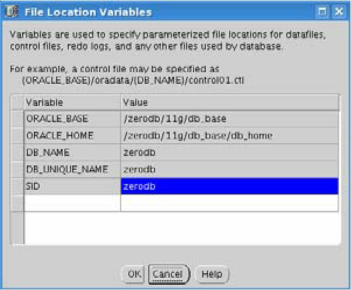Click the row header beside ORACLE_BASE
The height and width of the screenshot is (290, 351).
pyautogui.click(x=17, y=119)
